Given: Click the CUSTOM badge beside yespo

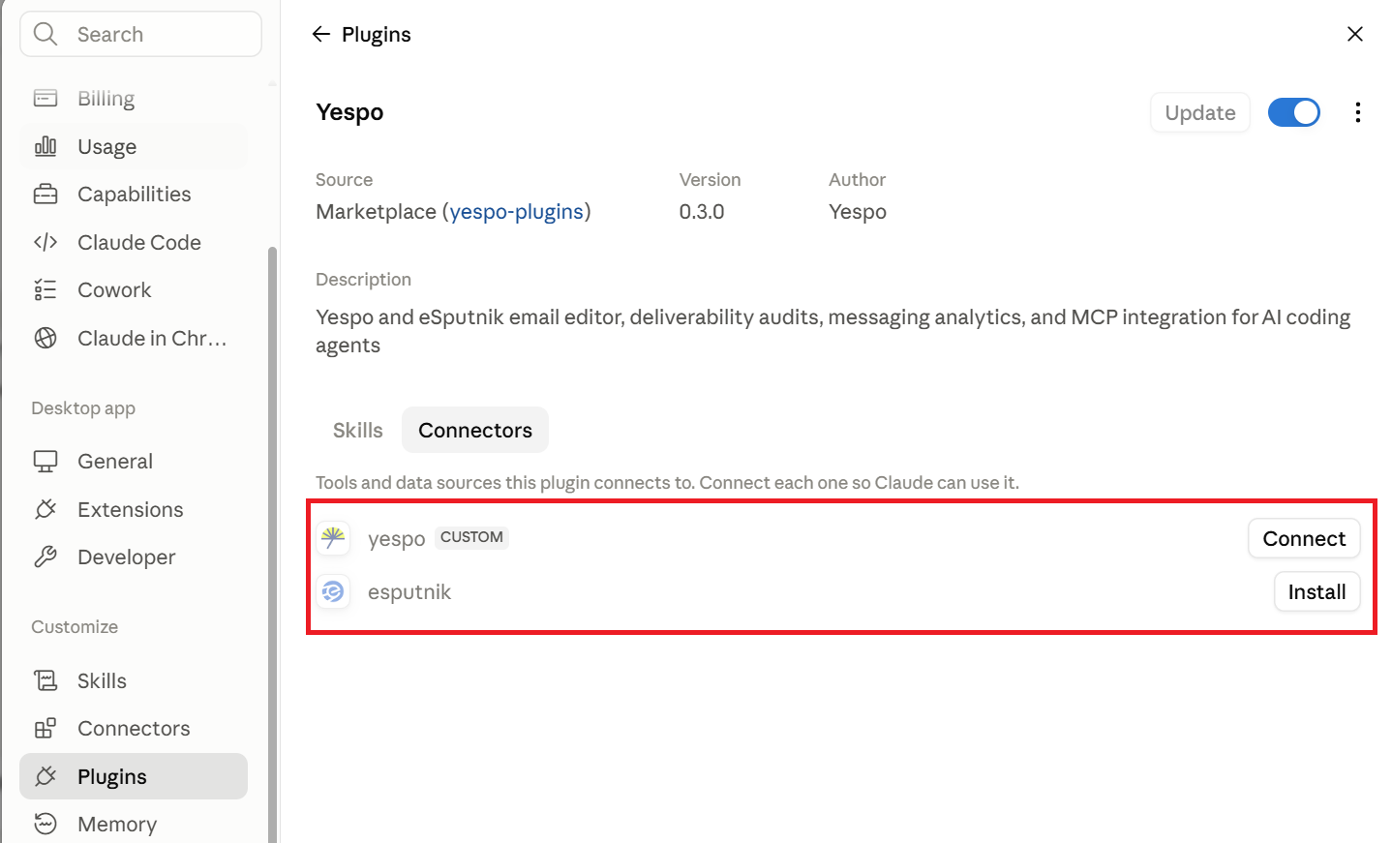Looking at the screenshot, I should point(471,537).
